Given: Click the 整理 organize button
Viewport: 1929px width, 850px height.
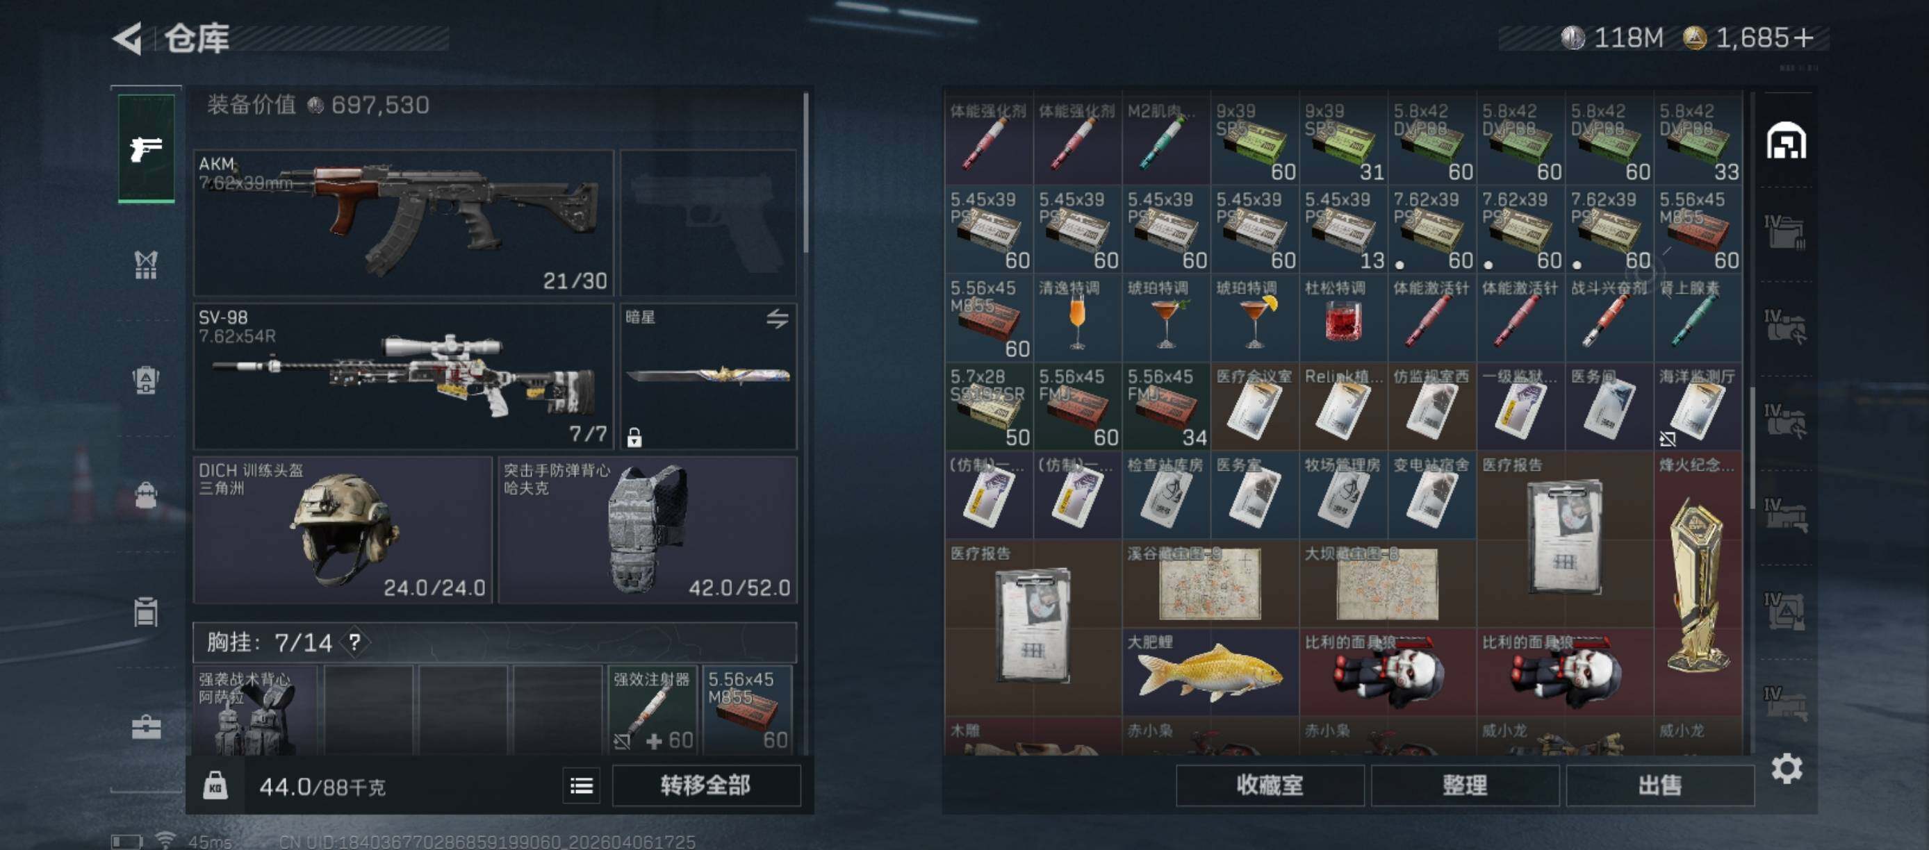Looking at the screenshot, I should click(1465, 785).
